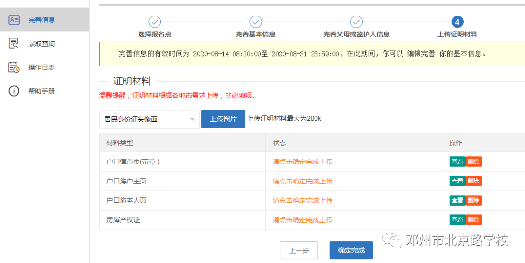
Task: View the 户口簿首页(带章) uploaded file
Action: coord(457,162)
